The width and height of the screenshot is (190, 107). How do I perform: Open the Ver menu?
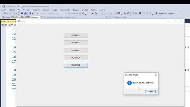[x=19, y=10]
